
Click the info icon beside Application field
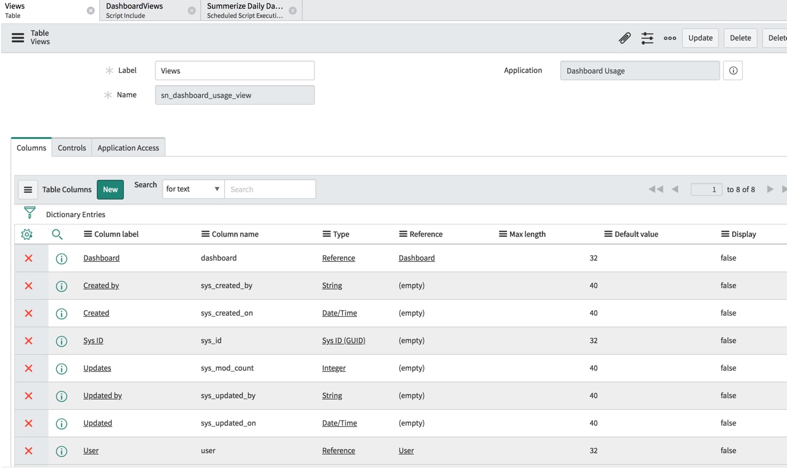click(x=733, y=70)
